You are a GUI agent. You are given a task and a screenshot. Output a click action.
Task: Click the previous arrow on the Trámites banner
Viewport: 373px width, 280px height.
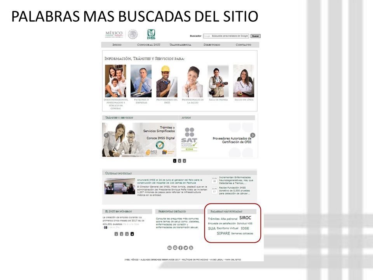(x=106, y=135)
